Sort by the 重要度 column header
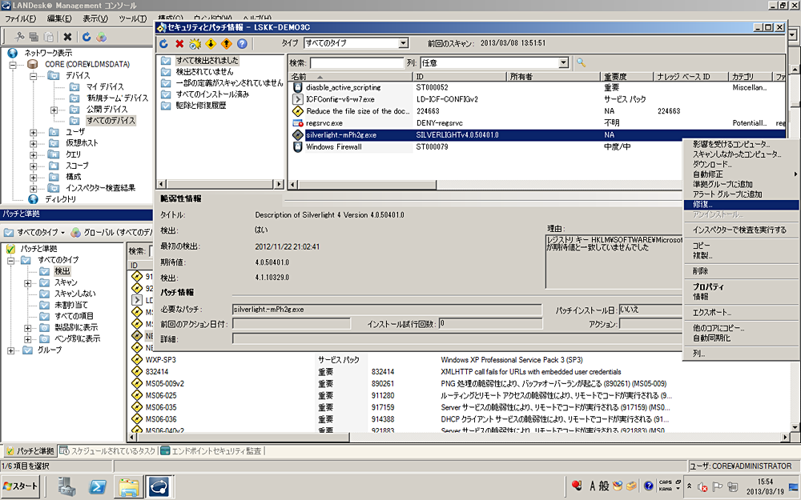This screenshot has width=801, height=500. click(x=627, y=77)
